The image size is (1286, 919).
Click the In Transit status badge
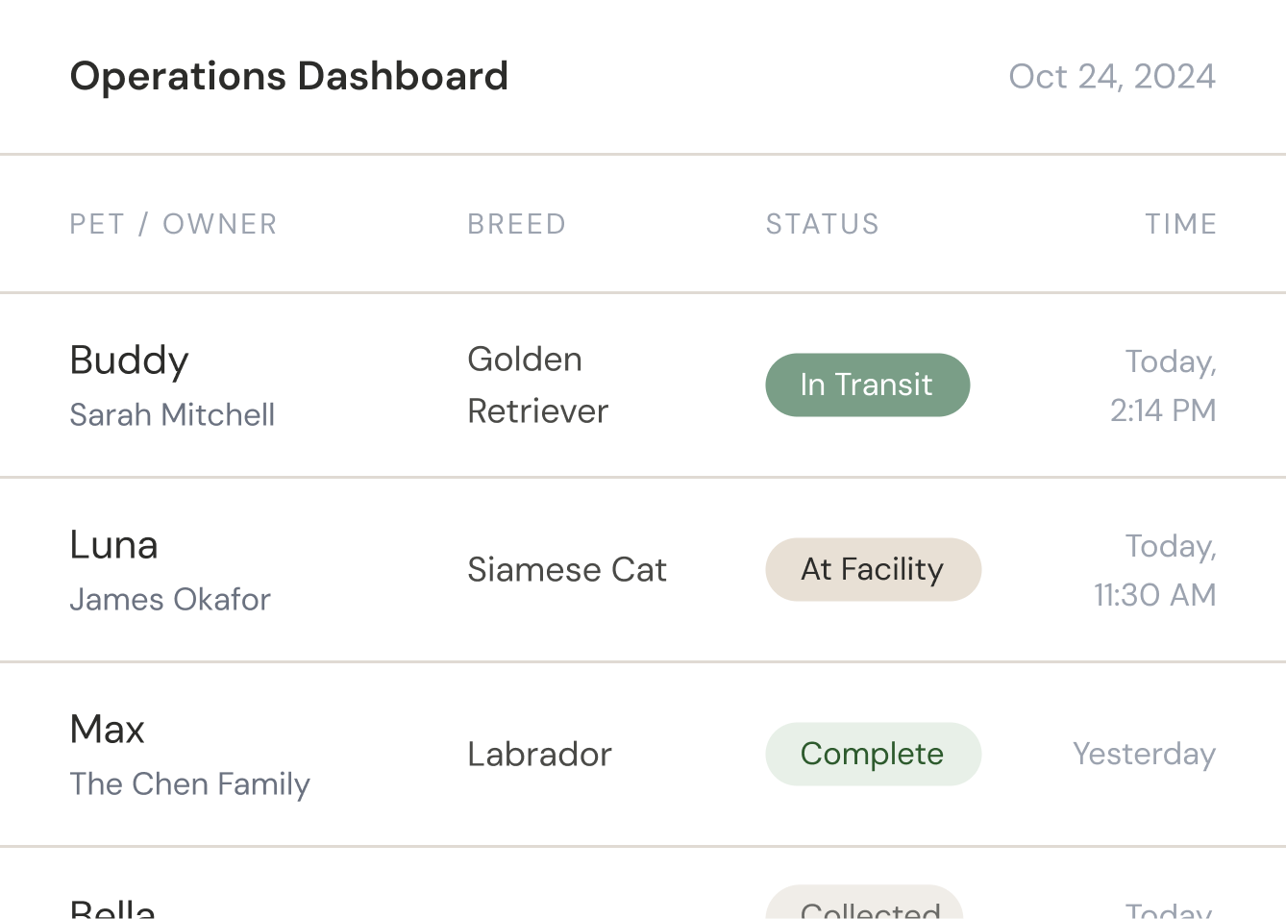867,385
